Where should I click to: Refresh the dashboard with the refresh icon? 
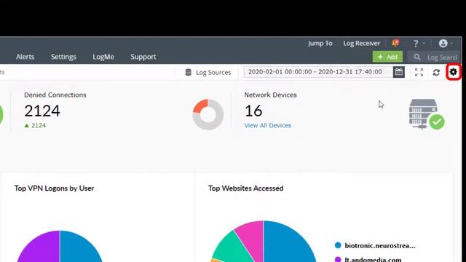[436, 72]
